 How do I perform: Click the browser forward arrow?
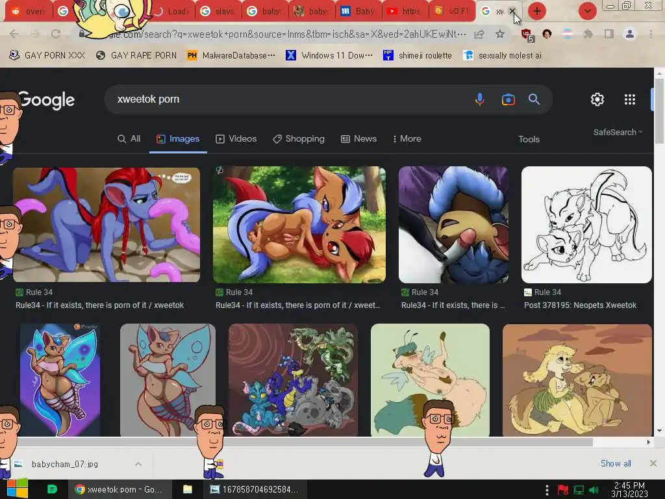[x=35, y=34]
